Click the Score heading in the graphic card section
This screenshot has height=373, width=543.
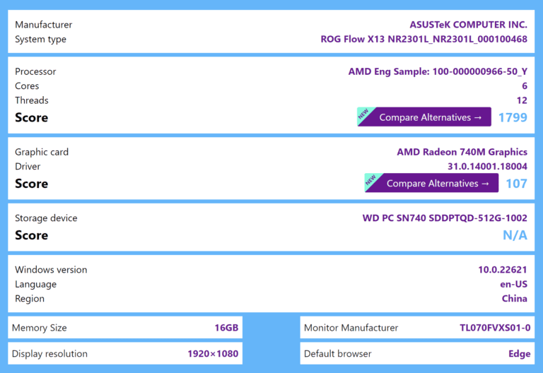(32, 184)
